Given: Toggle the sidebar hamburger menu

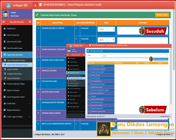Looking at the screenshot, I should click(35, 5).
